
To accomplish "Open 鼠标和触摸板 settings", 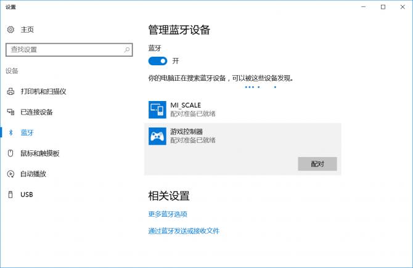I will (40, 153).
